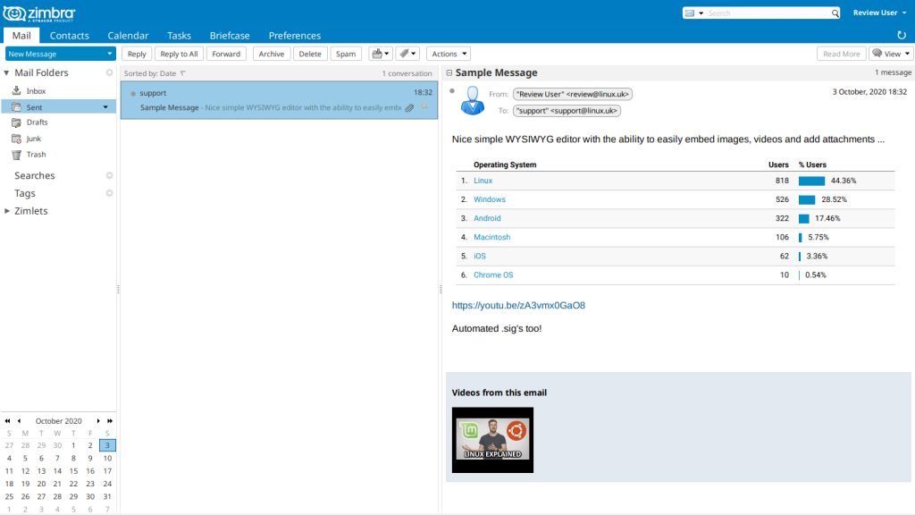Open Mail Folders options gear

click(x=109, y=73)
